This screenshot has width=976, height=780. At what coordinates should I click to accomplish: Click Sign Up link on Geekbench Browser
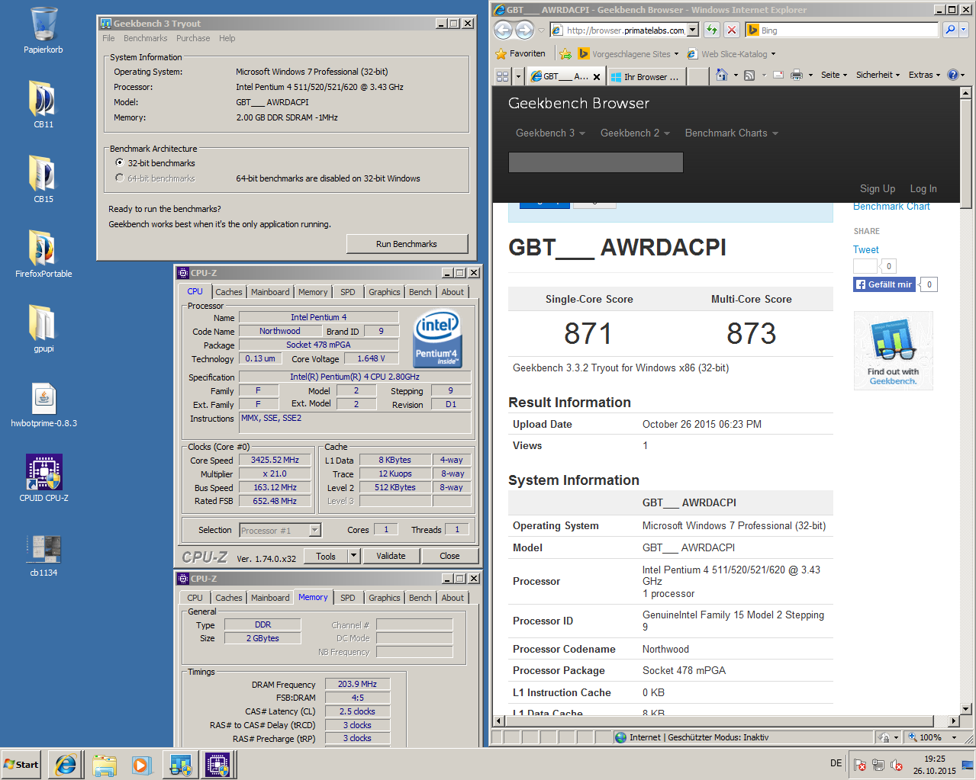(x=878, y=188)
